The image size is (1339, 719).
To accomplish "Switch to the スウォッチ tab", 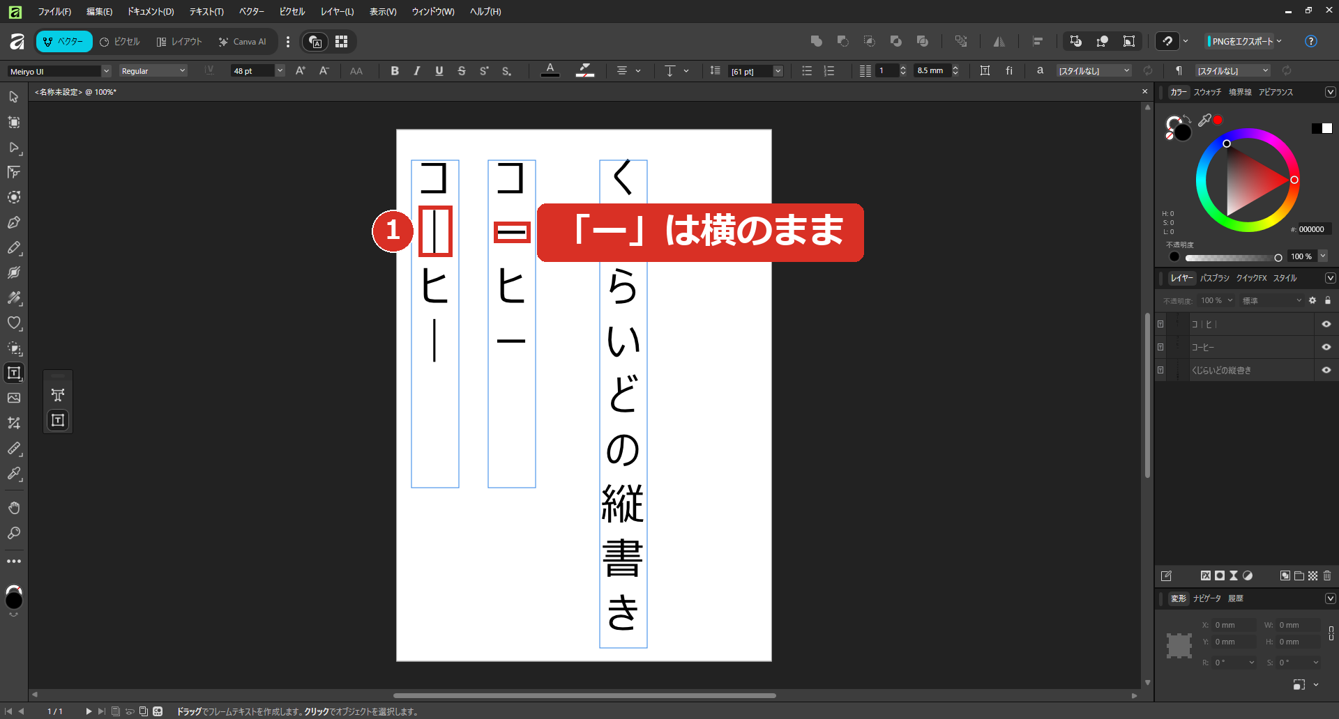I will tap(1207, 92).
